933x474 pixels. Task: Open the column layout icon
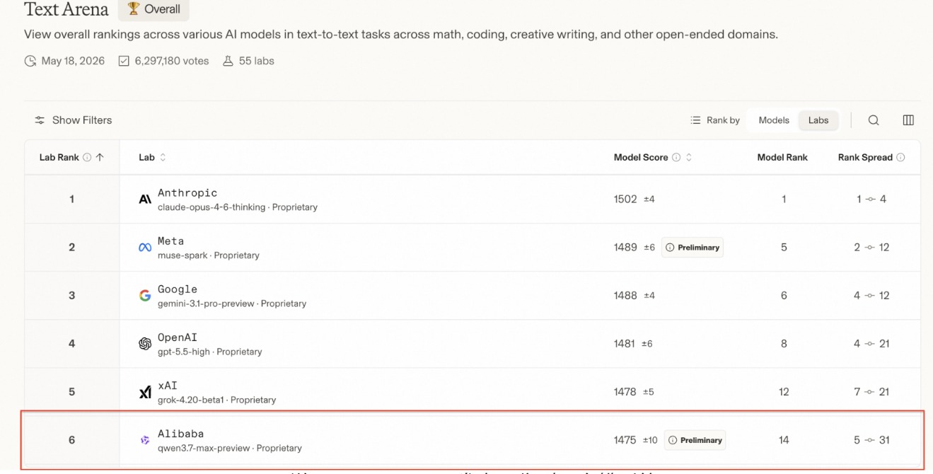[x=908, y=120]
